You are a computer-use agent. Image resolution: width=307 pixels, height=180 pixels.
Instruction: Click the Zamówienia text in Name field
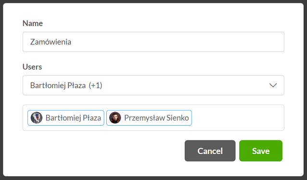[51, 42]
